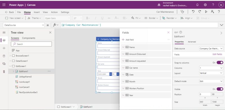Toggle the Visible switch
225x110 pixels.
click(220, 89)
